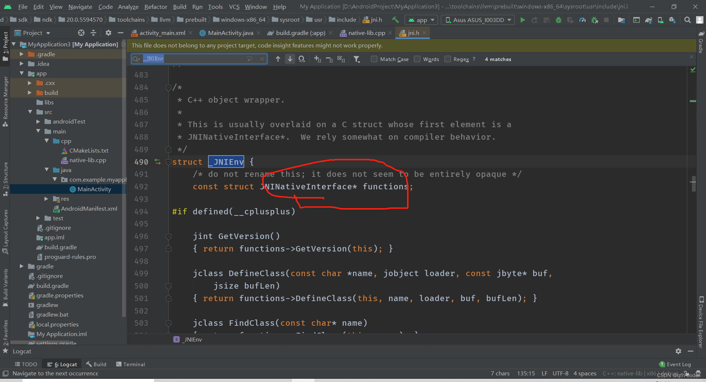Screen dimensions: 706x382
Task: Click _JNIEnv breadcrumb at editor bottom
Action: pos(188,339)
